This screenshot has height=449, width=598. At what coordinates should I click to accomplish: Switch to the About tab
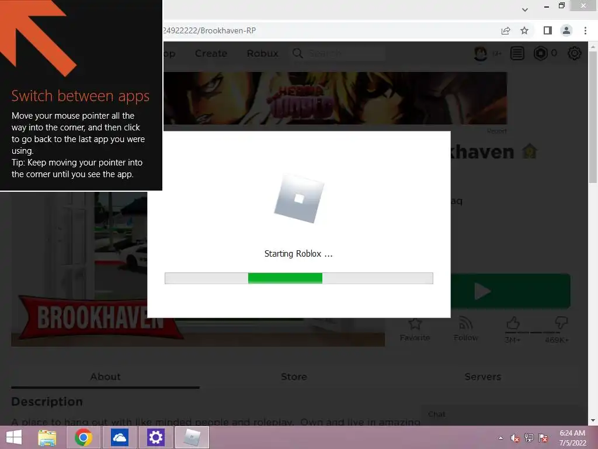point(105,377)
